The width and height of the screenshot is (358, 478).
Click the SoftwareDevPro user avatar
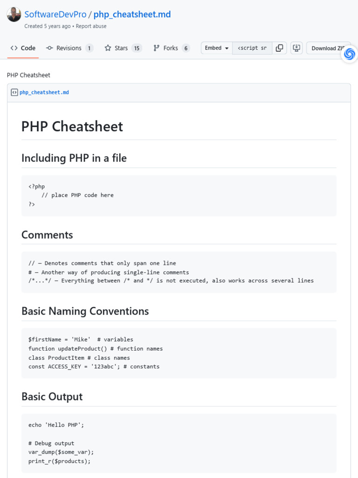(14, 14)
